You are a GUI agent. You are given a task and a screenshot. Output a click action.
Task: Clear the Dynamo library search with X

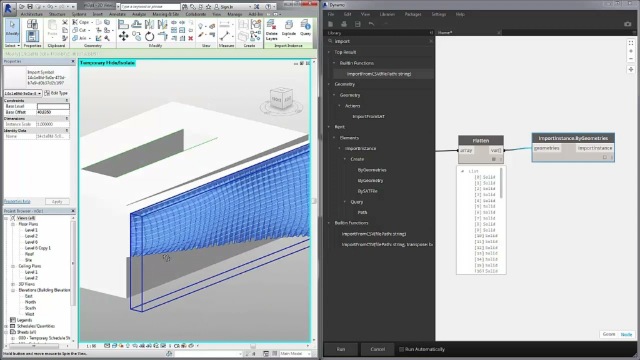click(x=431, y=41)
